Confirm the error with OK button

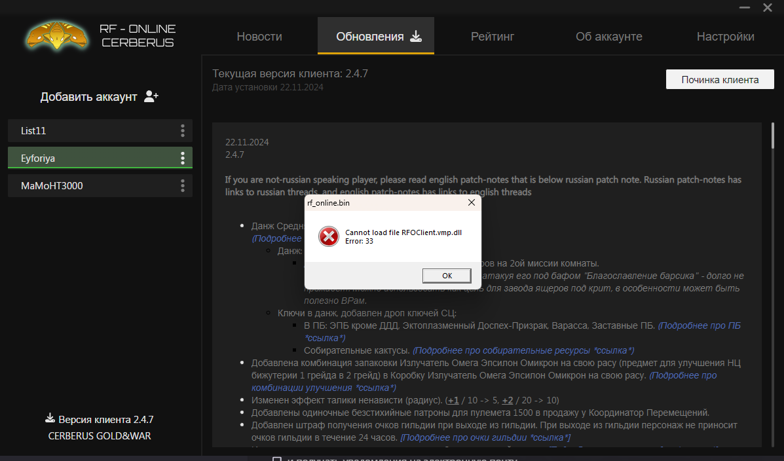447,276
